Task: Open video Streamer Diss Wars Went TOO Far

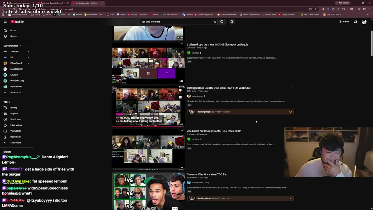Action: click(207, 174)
